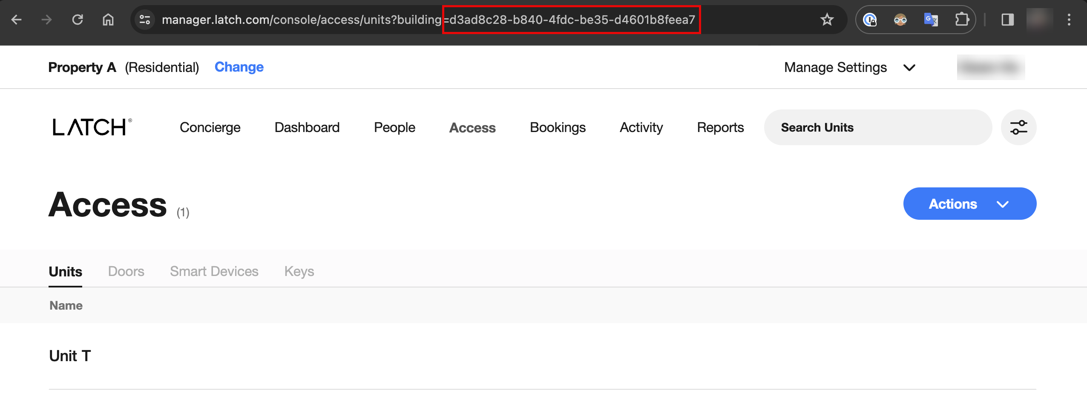Open the filter sliders icon beside search
The image size is (1087, 408).
pyautogui.click(x=1018, y=127)
